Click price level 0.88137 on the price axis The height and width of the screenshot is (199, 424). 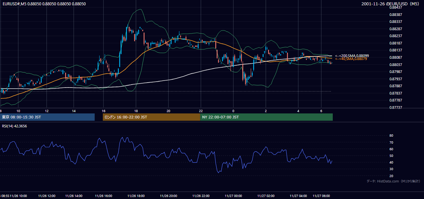[396, 50]
